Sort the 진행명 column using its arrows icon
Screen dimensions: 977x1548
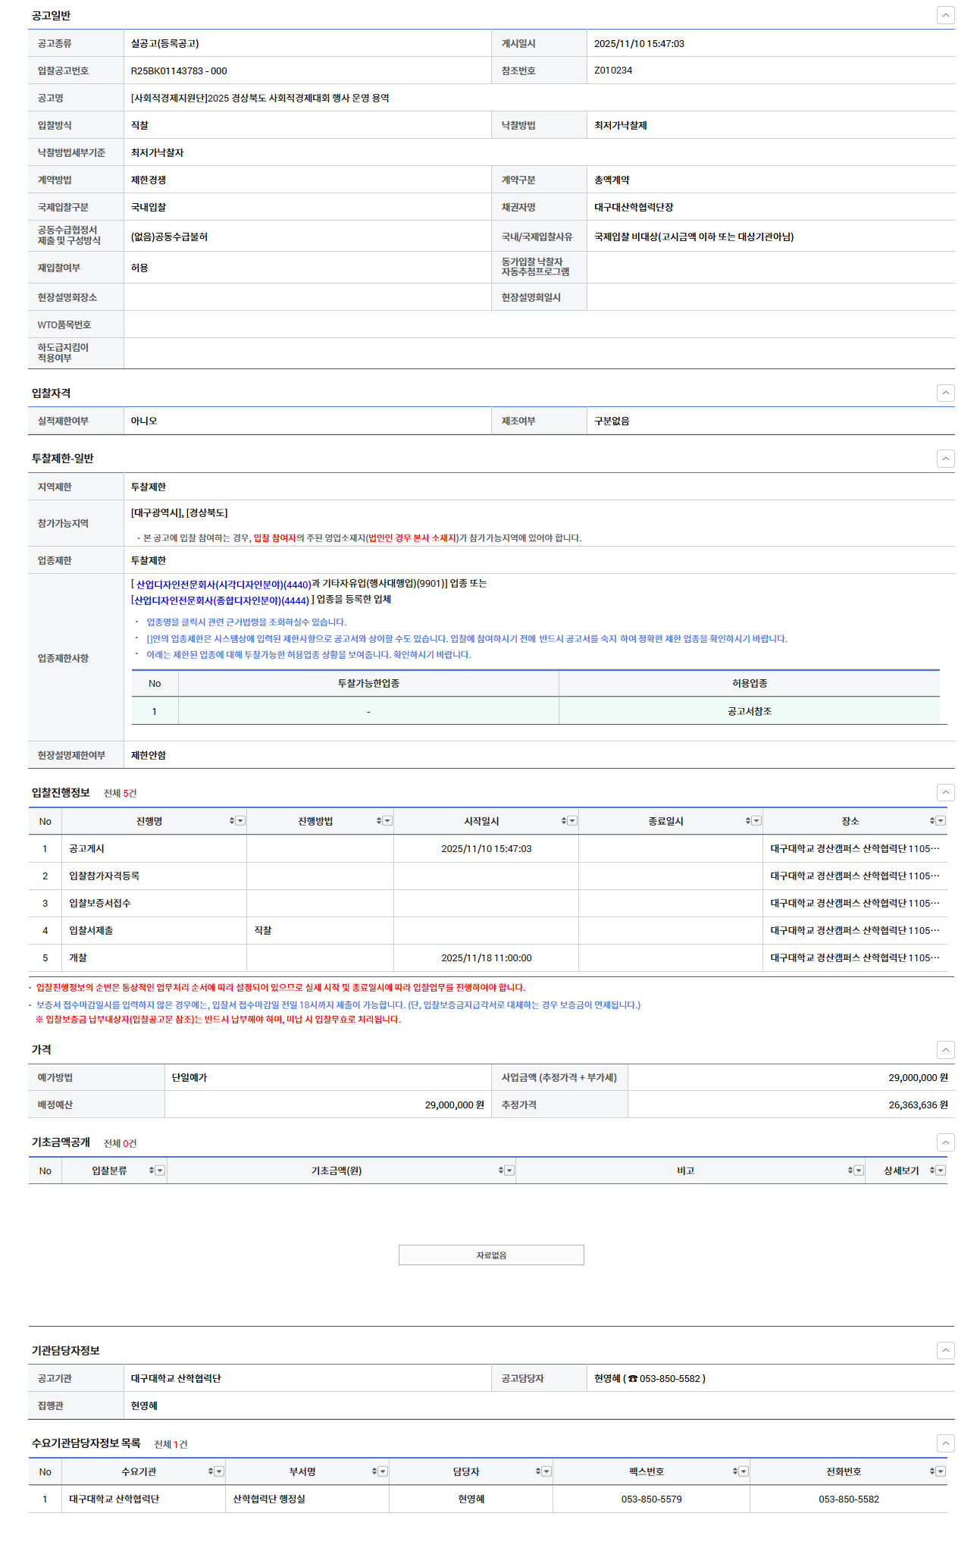(x=232, y=821)
